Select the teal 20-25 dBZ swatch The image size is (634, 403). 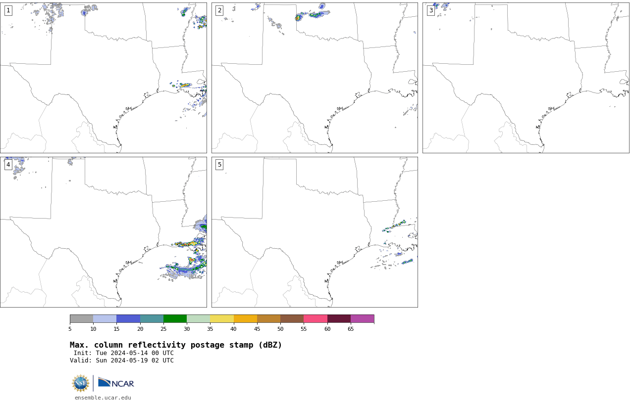(x=152, y=318)
